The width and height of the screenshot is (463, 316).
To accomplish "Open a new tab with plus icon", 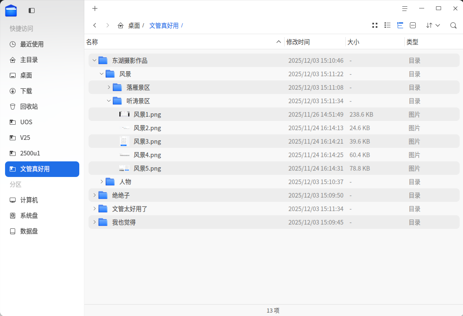I will tap(95, 8).
